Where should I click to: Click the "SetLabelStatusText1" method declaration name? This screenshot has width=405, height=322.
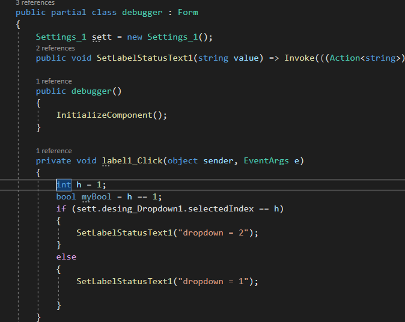[x=145, y=58]
